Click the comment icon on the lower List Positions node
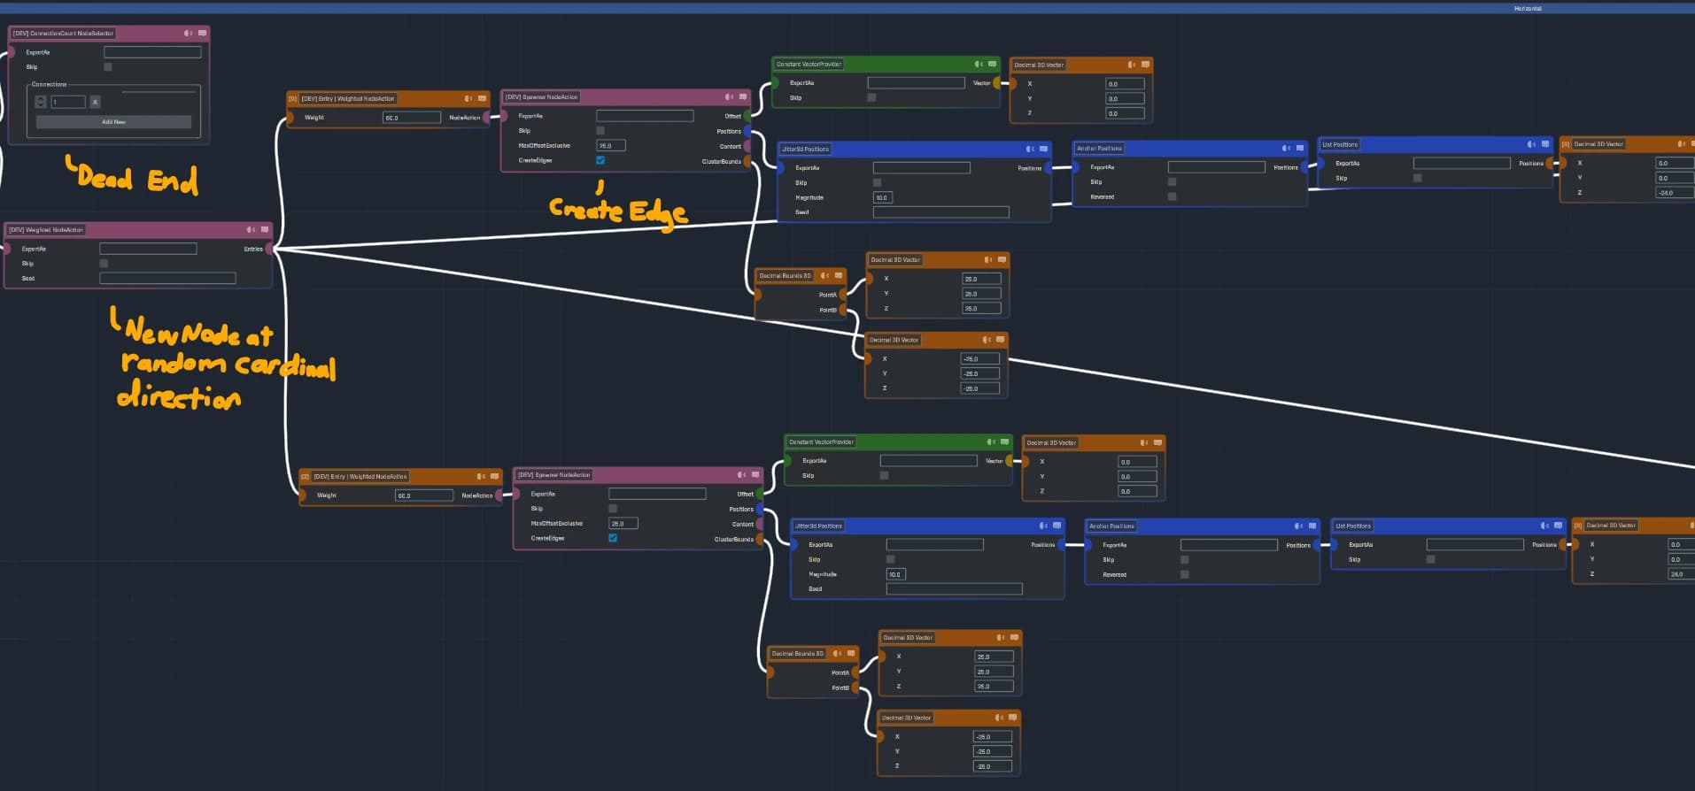Image resolution: width=1695 pixels, height=791 pixels. coord(1558,526)
